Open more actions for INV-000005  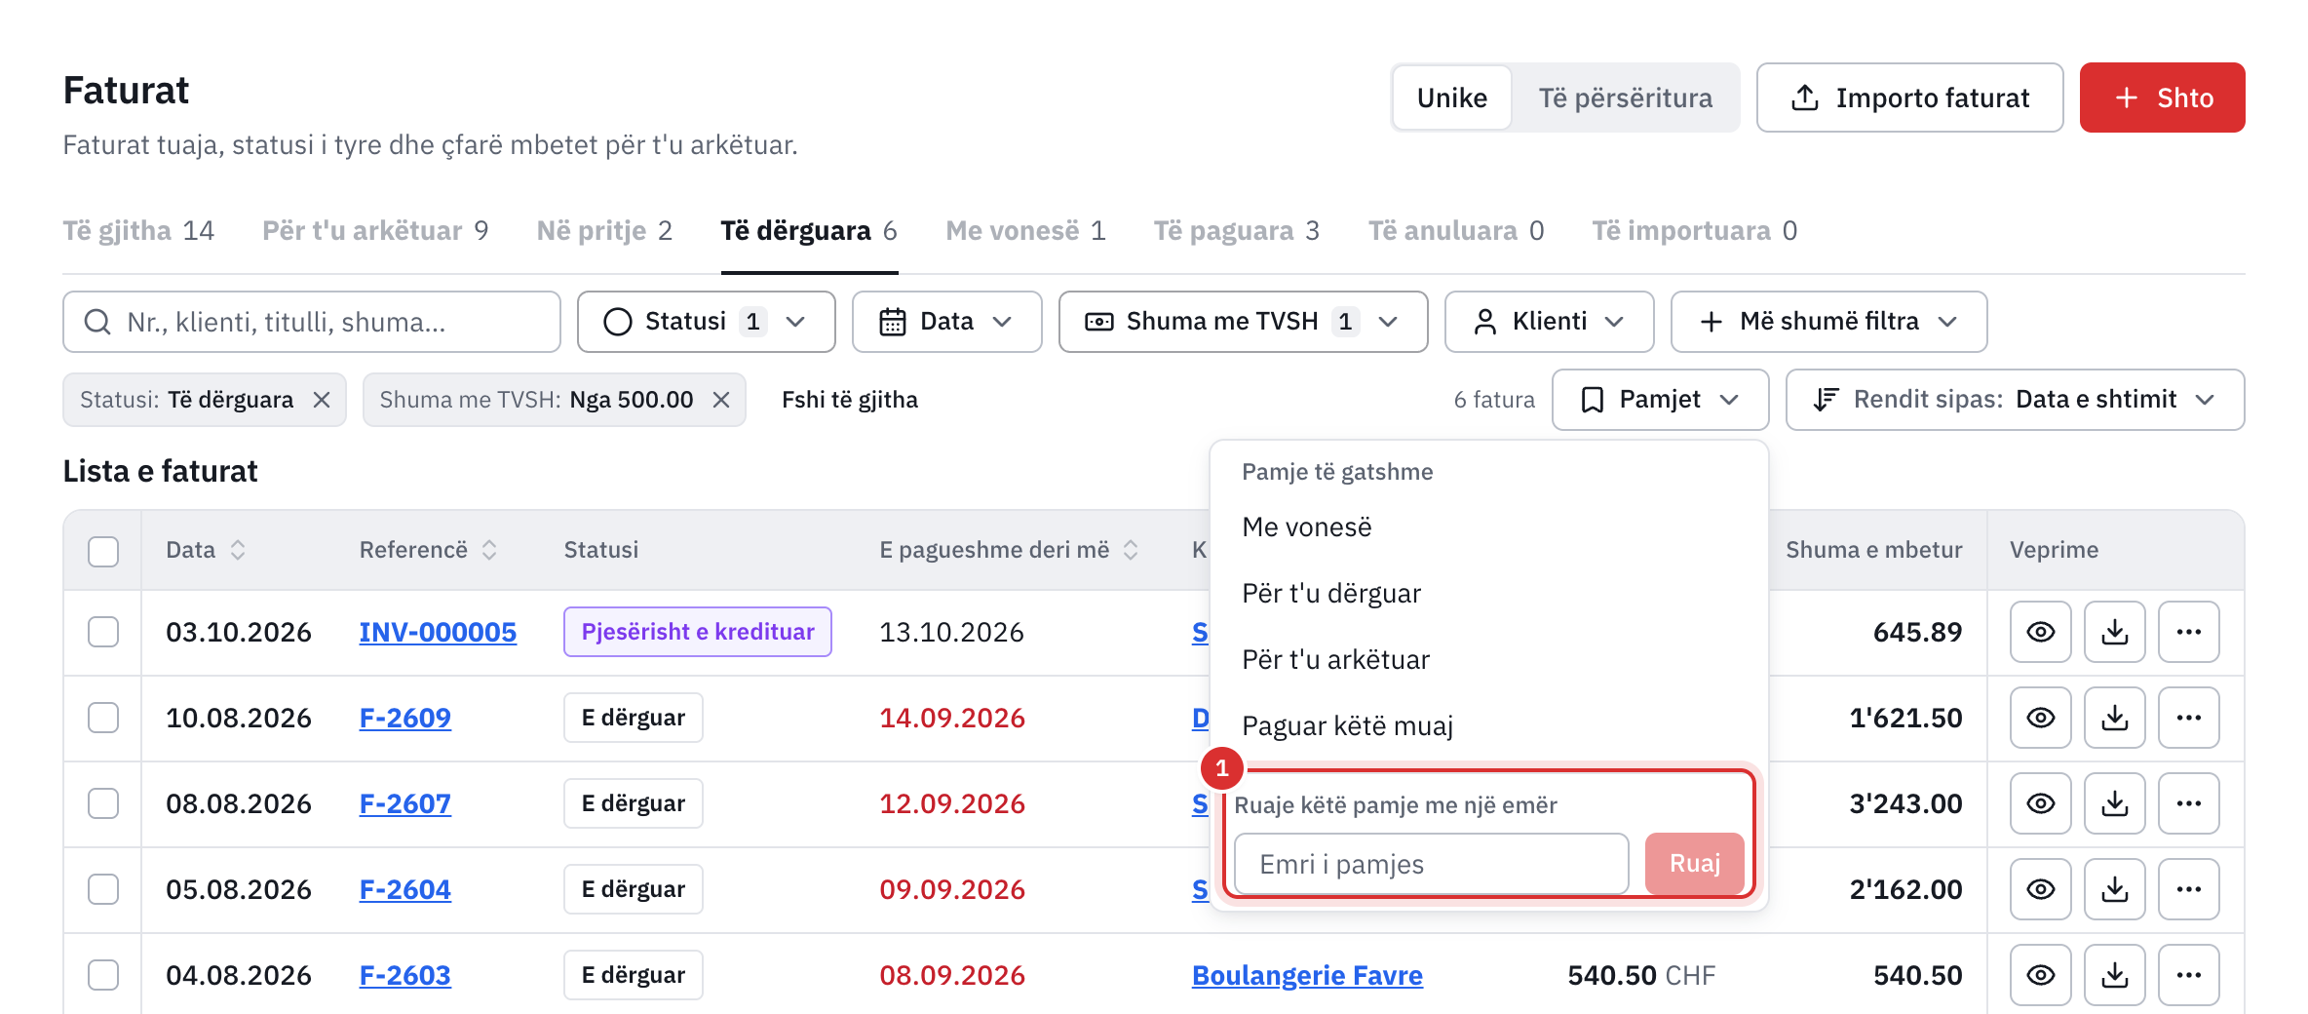[2188, 632]
